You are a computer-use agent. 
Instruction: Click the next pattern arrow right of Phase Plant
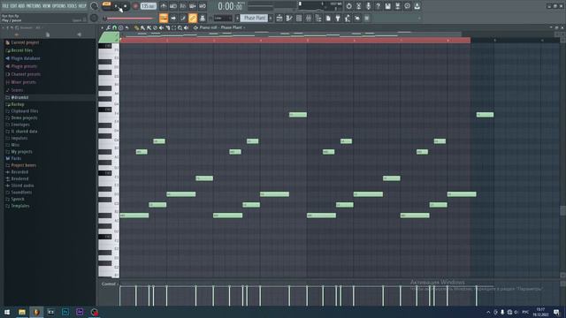[271, 18]
